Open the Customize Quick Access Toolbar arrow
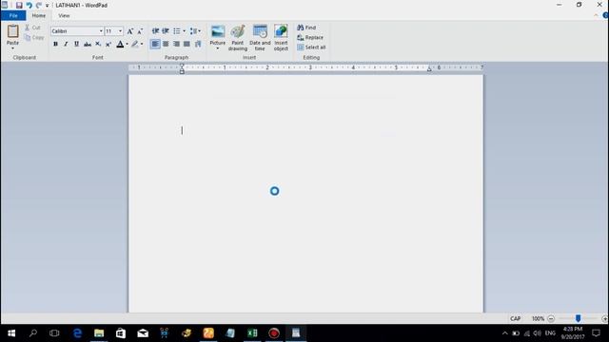 pos(47,6)
